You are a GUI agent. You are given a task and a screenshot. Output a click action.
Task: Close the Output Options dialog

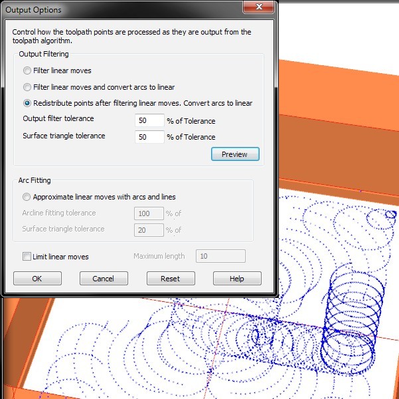(x=258, y=7)
